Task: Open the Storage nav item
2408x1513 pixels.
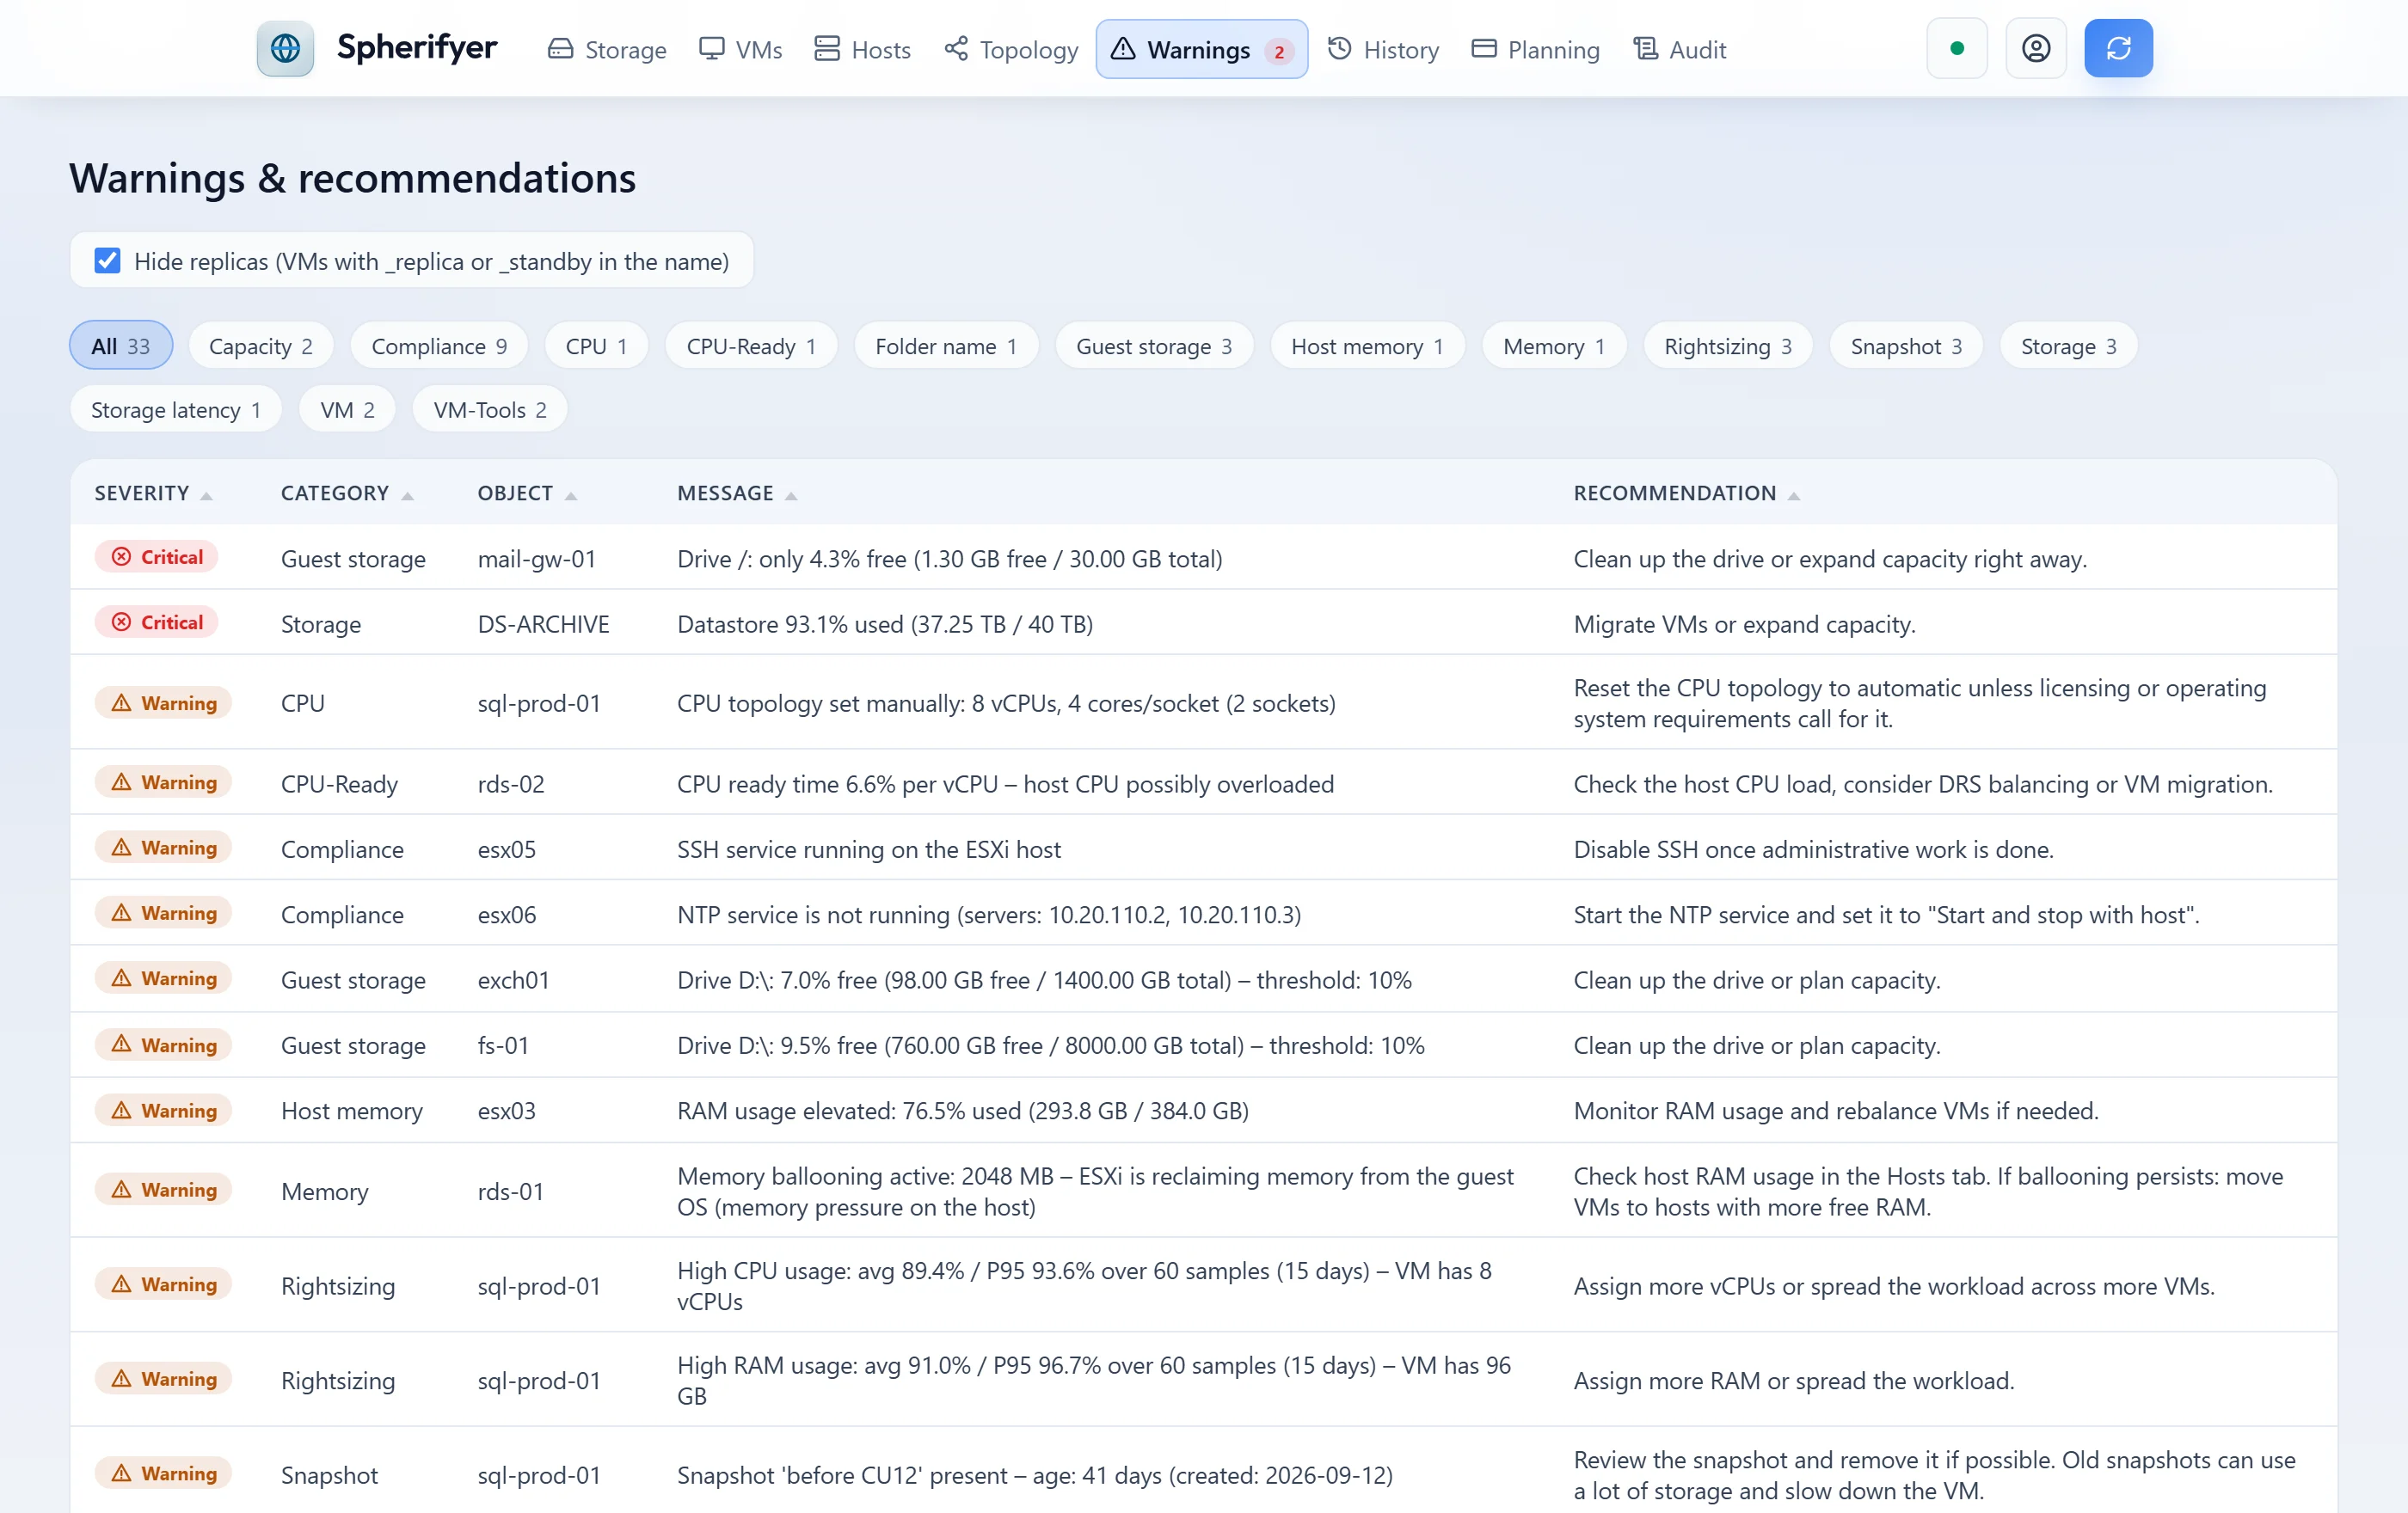Action: (607, 49)
